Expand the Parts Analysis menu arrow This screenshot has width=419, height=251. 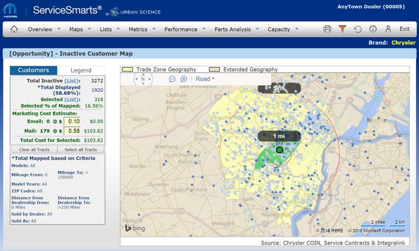tap(257, 29)
